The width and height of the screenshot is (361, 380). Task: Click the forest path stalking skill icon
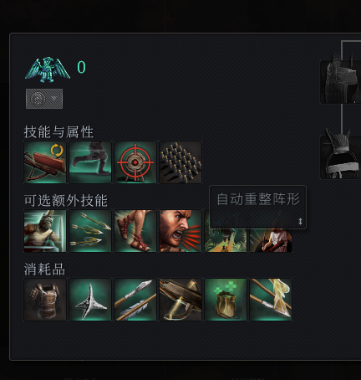(x=226, y=240)
